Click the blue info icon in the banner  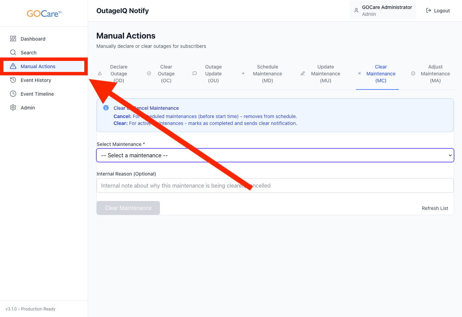pos(106,108)
